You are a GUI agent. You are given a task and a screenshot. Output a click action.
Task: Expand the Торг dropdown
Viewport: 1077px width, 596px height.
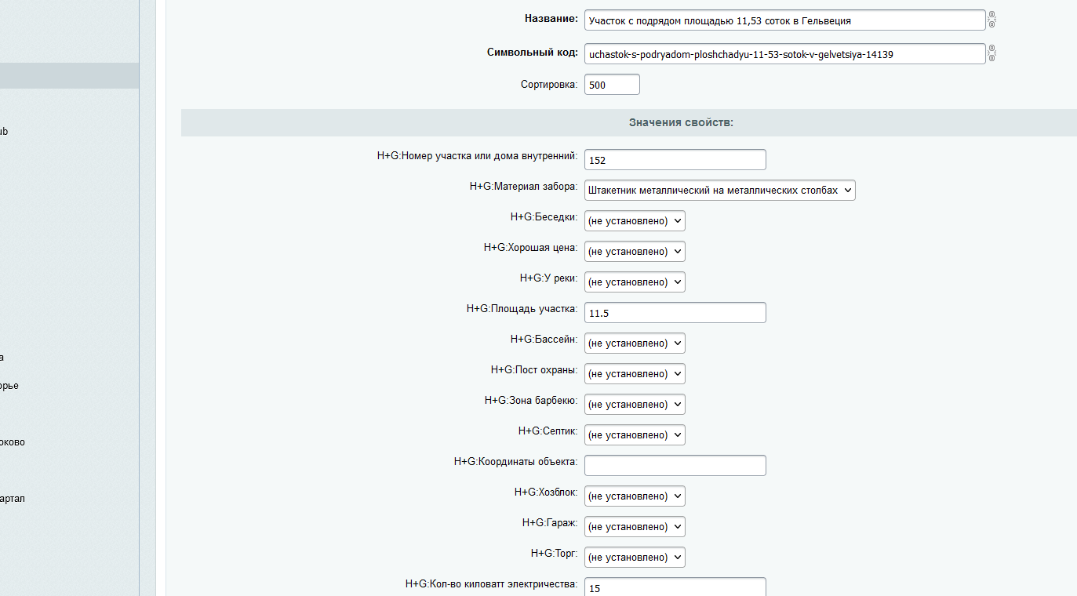click(x=635, y=558)
